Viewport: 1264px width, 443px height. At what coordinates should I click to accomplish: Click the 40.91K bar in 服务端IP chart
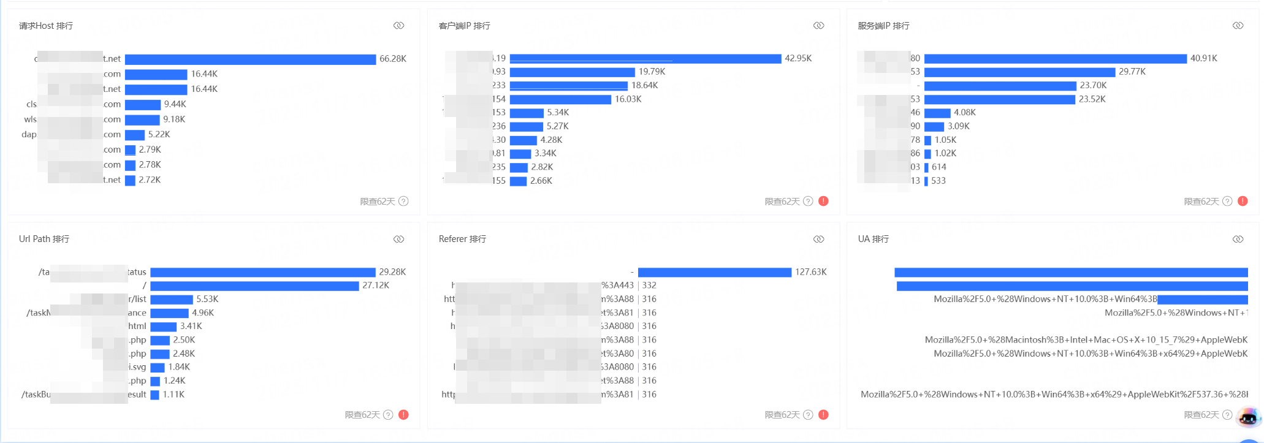coord(1055,58)
